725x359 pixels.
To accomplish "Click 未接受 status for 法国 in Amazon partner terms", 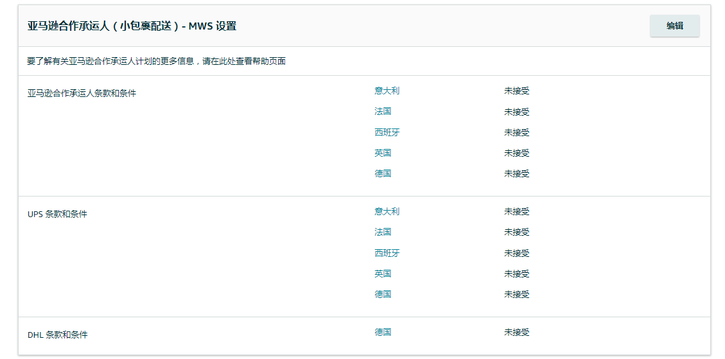I will tap(516, 112).
